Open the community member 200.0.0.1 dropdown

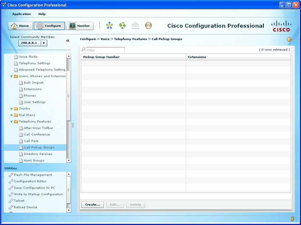tap(44, 43)
